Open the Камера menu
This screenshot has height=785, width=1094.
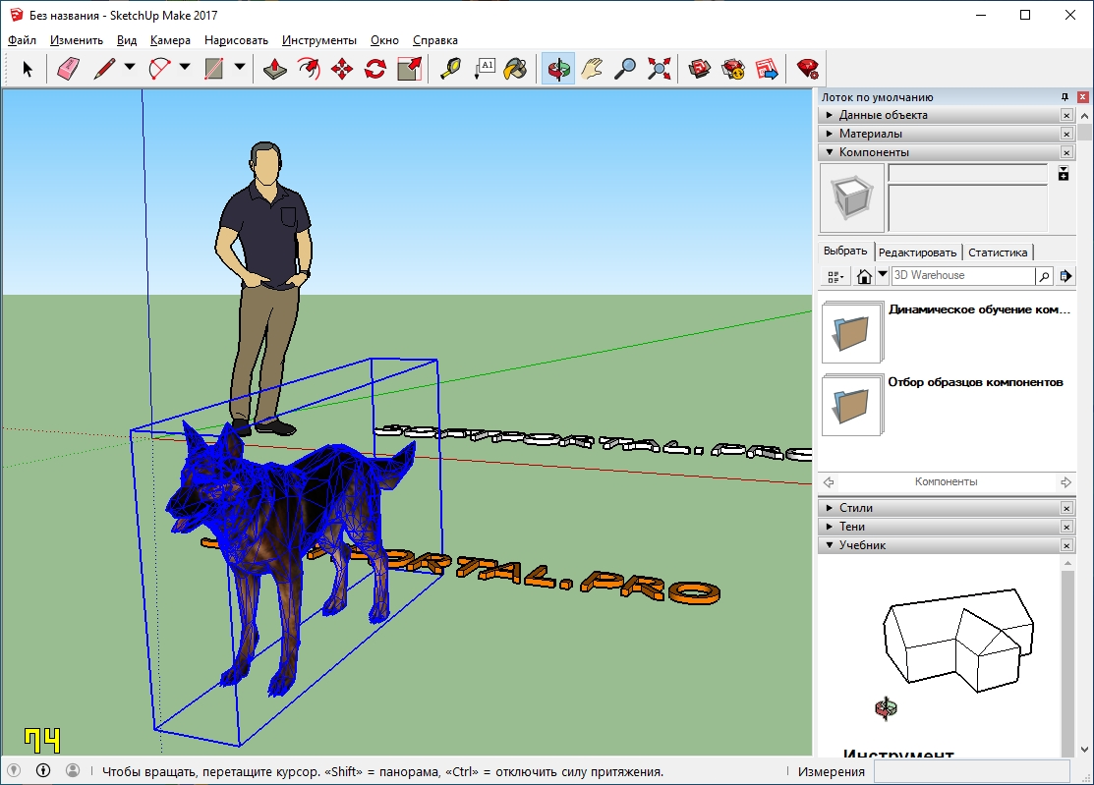pyautogui.click(x=170, y=40)
